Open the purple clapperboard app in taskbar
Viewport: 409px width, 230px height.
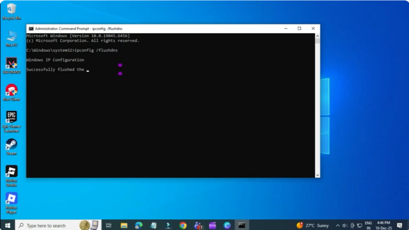[212, 225]
